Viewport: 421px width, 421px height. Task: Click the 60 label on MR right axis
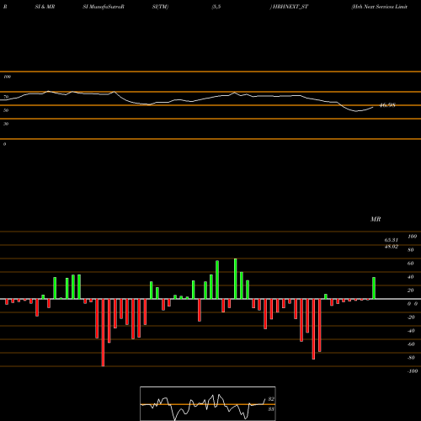[411, 264]
